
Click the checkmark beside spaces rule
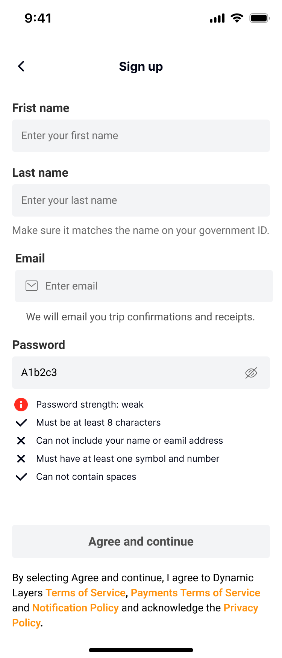pos(21,476)
